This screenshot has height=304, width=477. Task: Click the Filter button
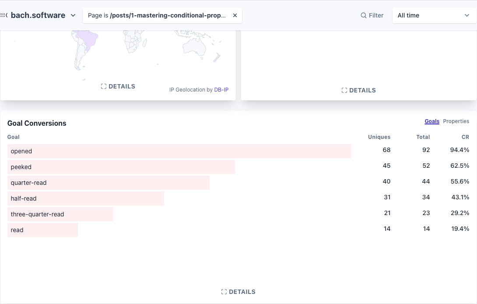[x=372, y=15]
